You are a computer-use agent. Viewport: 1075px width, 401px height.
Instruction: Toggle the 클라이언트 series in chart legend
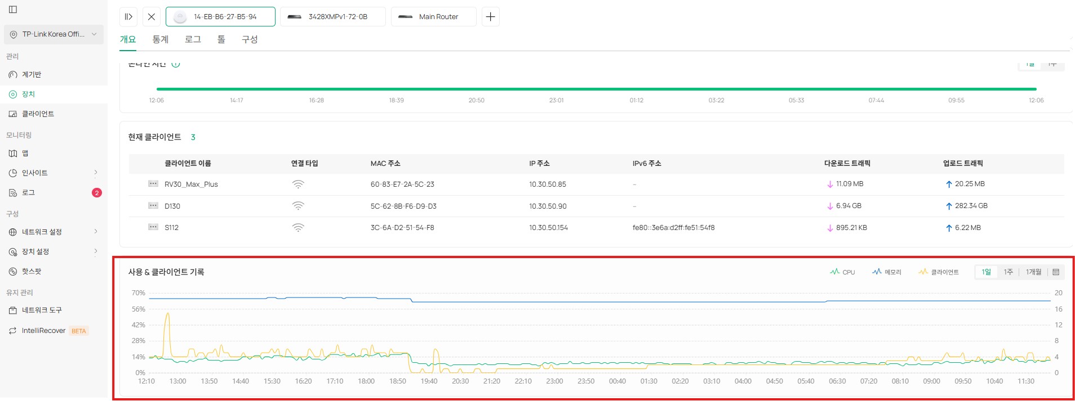[939, 272]
